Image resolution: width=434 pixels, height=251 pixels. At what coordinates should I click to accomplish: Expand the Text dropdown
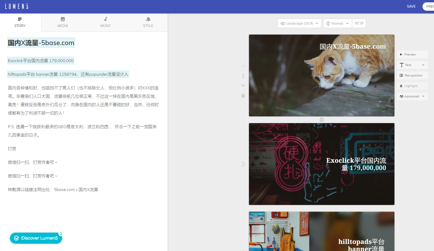pos(412,65)
